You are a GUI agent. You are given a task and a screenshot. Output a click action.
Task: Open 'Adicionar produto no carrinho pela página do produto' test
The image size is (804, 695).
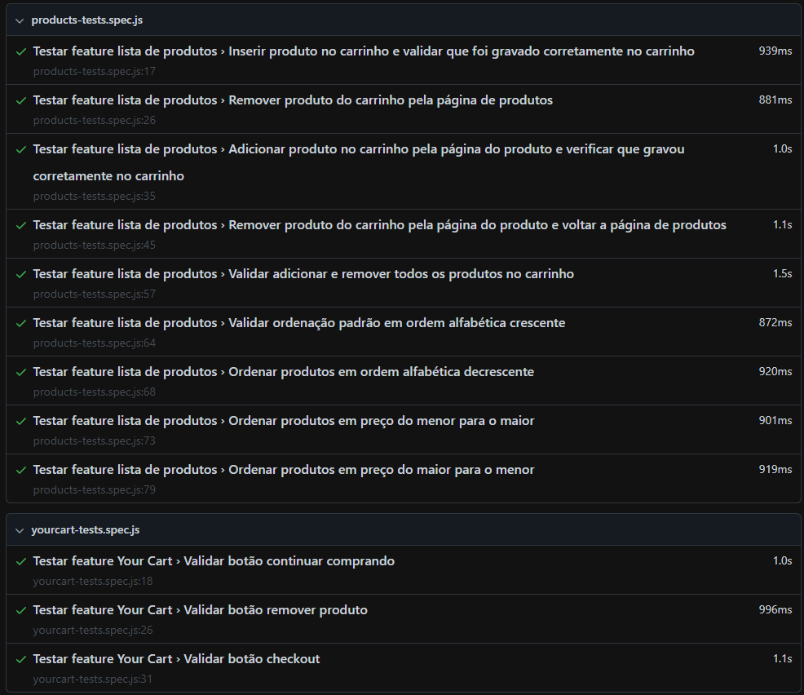(x=358, y=149)
